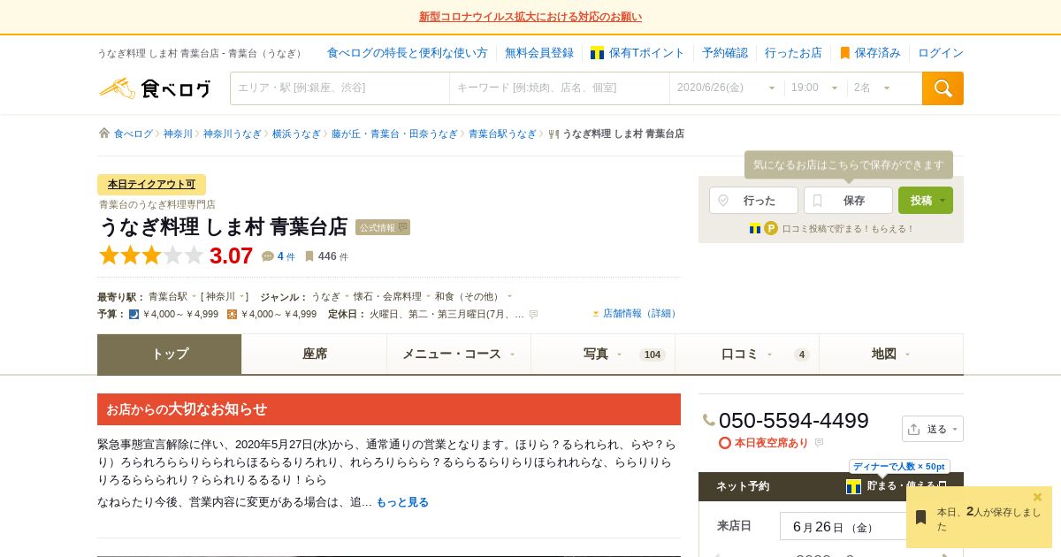Expand the うなぎ genre dropdown arrow

347,296
